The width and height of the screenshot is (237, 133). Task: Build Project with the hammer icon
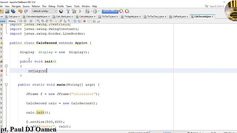(x=68, y=11)
